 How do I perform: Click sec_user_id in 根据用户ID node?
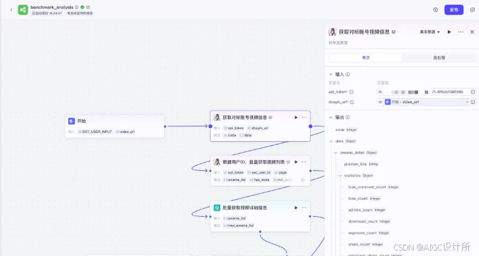pyautogui.click(x=259, y=173)
